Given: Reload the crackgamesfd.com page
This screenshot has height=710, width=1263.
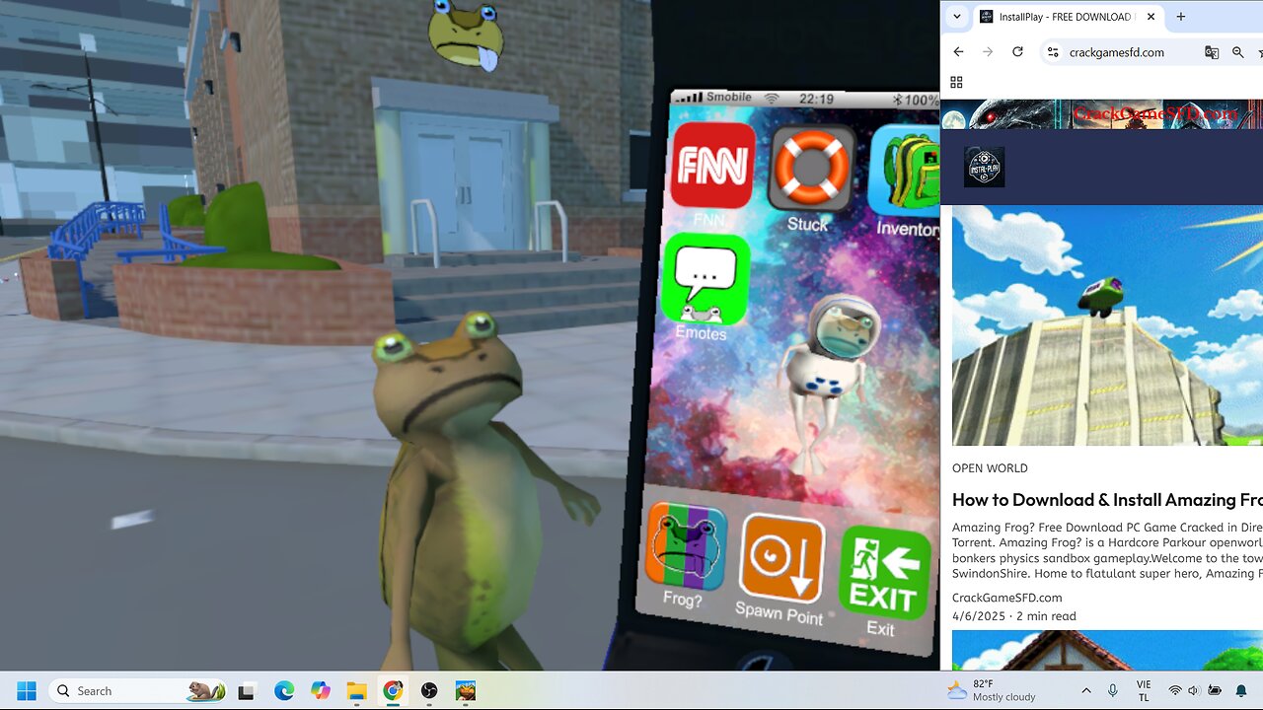Looking at the screenshot, I should click(1018, 52).
